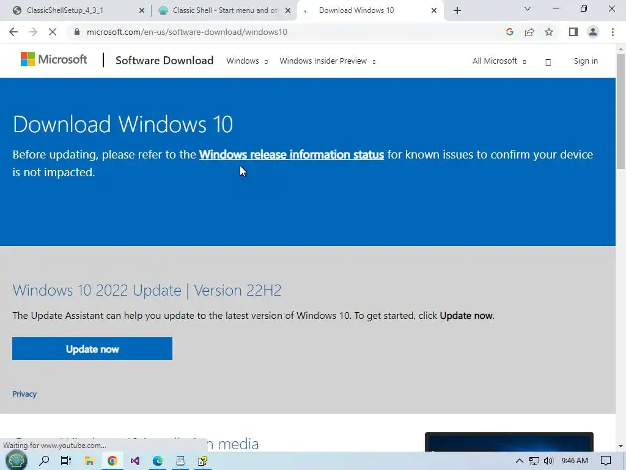This screenshot has height=470, width=626.
Task: Click the header search icon
Action: point(548,62)
